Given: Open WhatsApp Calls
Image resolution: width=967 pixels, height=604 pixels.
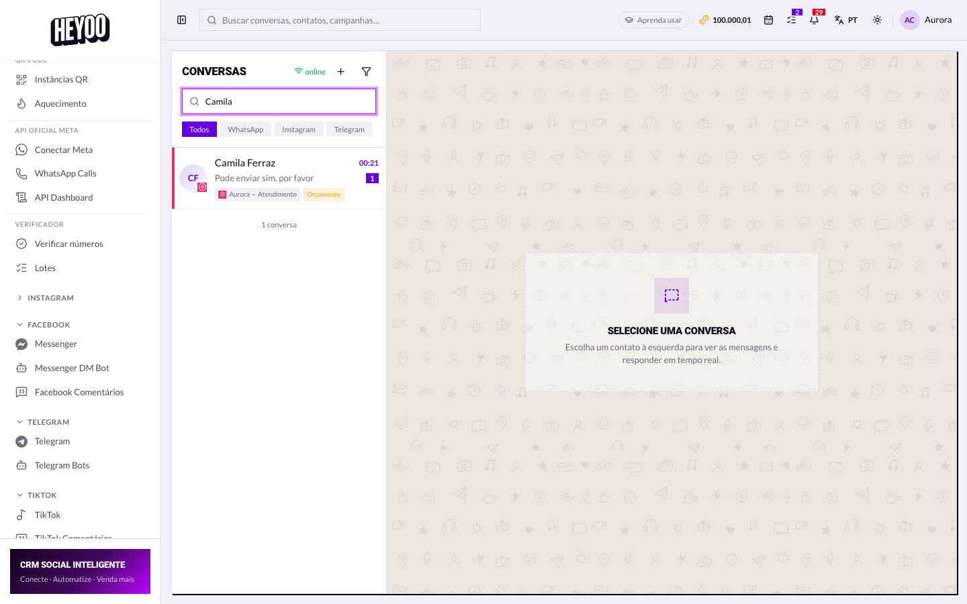Looking at the screenshot, I should coord(80,173).
